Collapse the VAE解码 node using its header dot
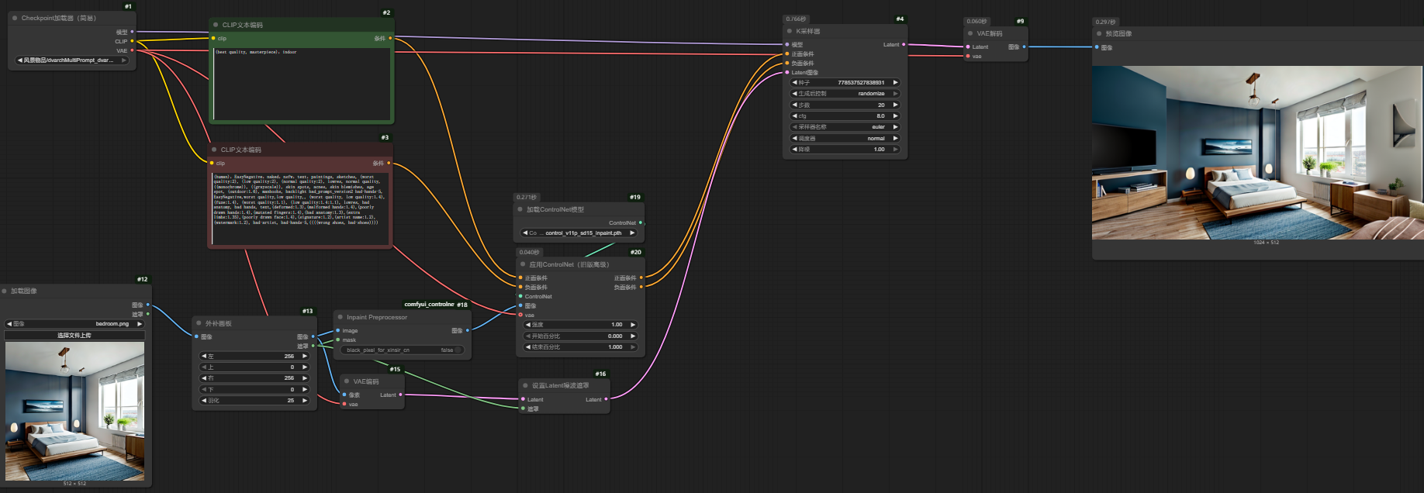The width and height of the screenshot is (1424, 493). (x=970, y=33)
